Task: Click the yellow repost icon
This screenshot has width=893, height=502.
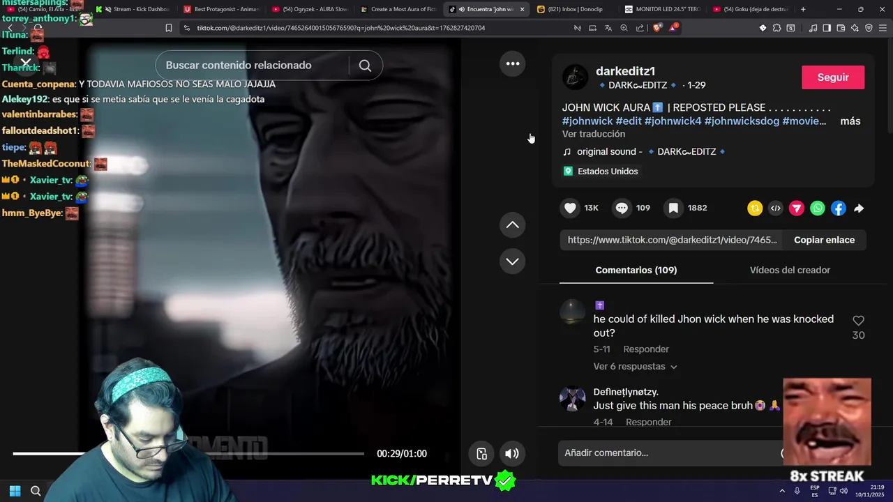Action: coord(755,208)
